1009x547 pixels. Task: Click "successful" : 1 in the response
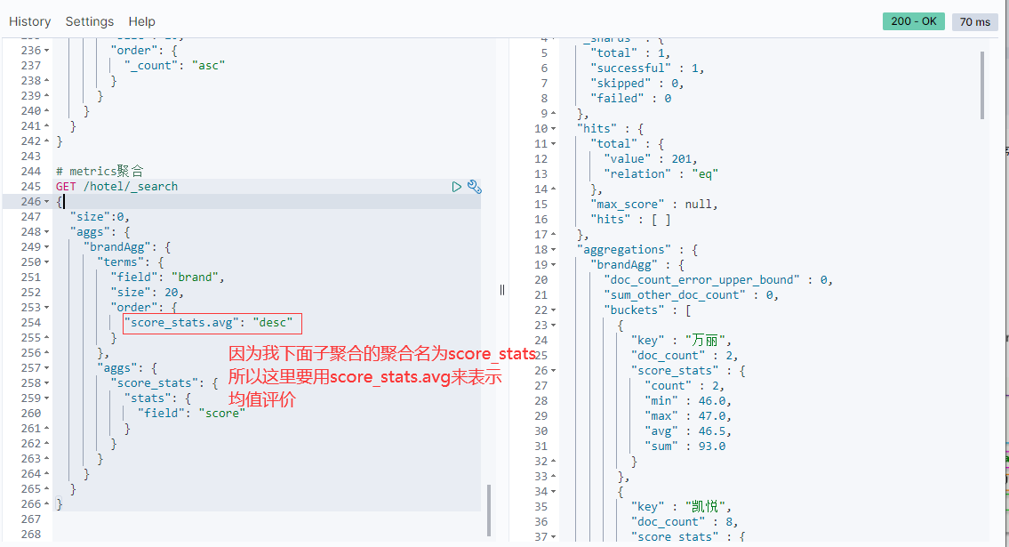647,68
